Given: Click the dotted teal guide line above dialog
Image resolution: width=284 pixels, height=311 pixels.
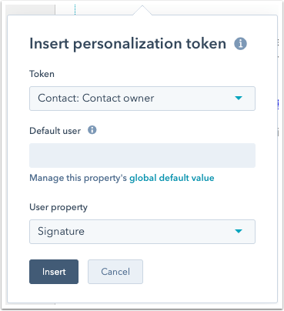Looking at the screenshot, I should 75,10.
